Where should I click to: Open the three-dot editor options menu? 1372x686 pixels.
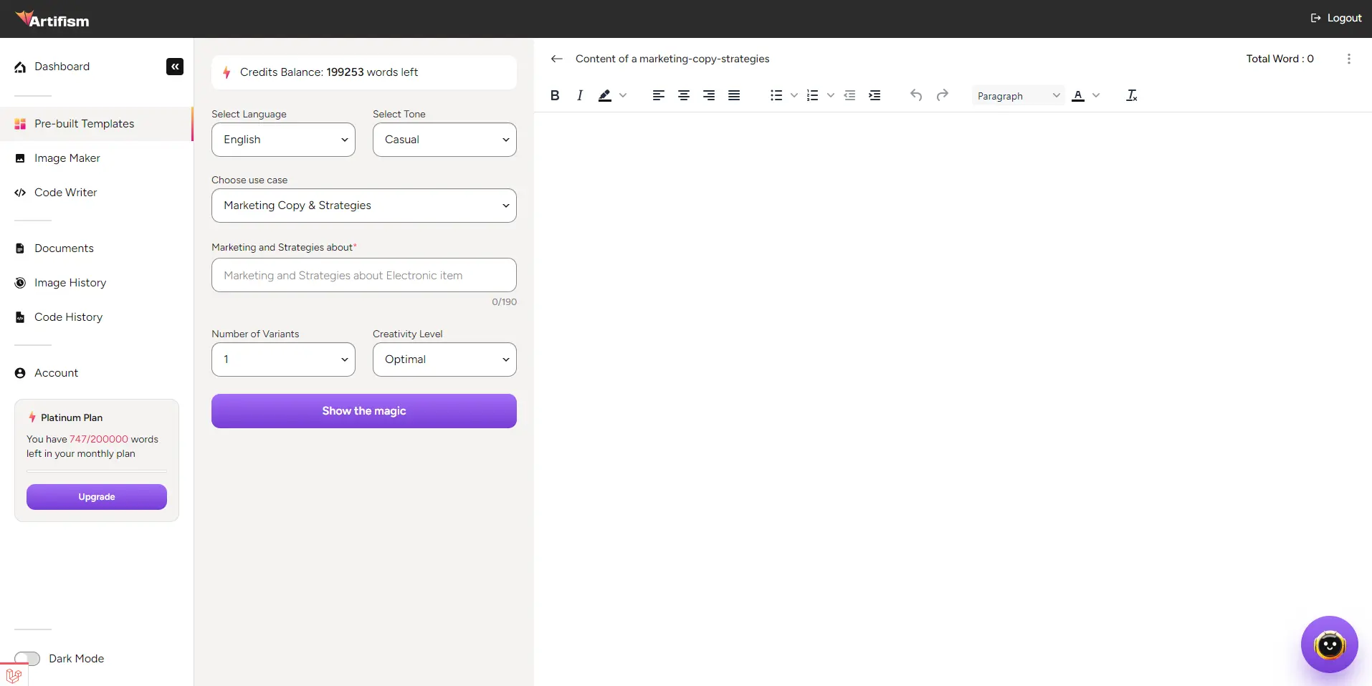click(1349, 59)
